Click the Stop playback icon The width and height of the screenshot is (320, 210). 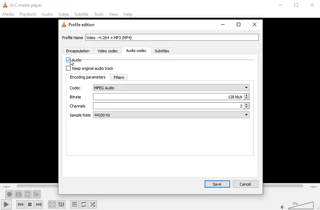(30, 204)
